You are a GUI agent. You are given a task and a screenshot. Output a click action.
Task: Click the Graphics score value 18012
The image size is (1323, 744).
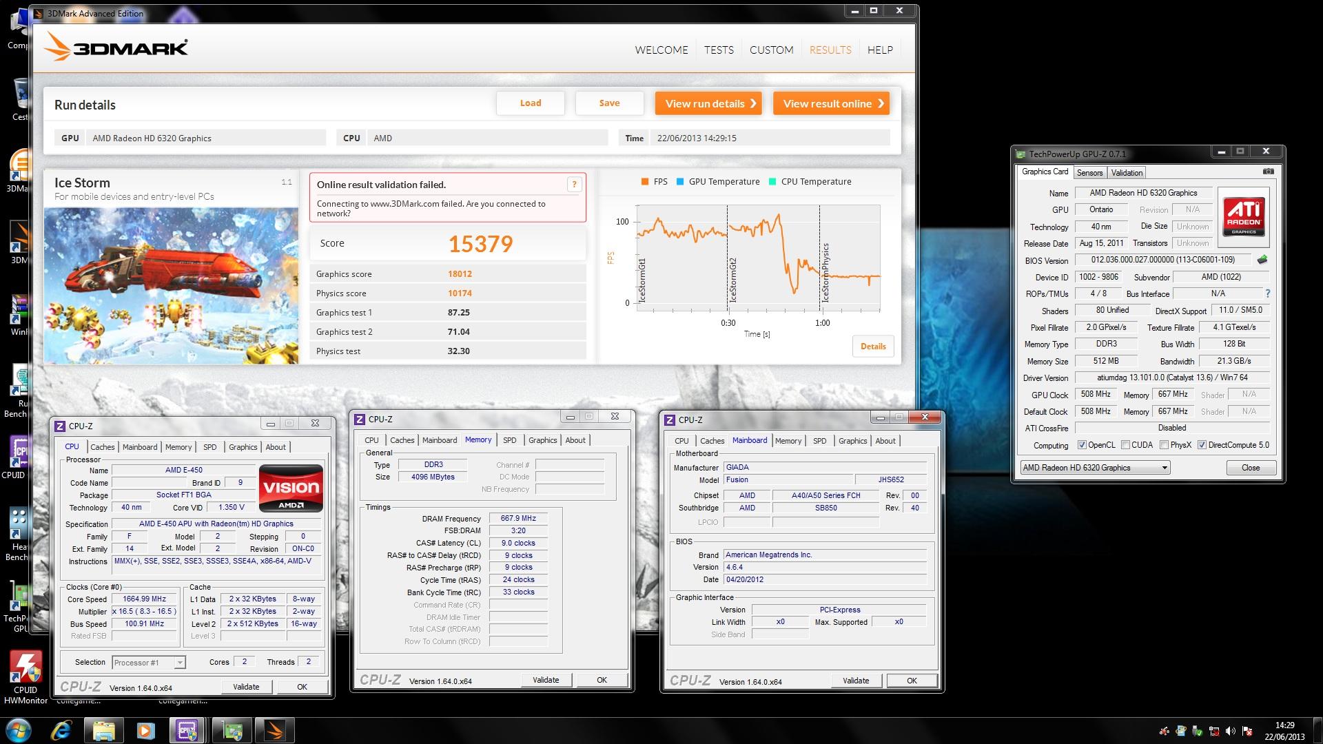pos(460,274)
